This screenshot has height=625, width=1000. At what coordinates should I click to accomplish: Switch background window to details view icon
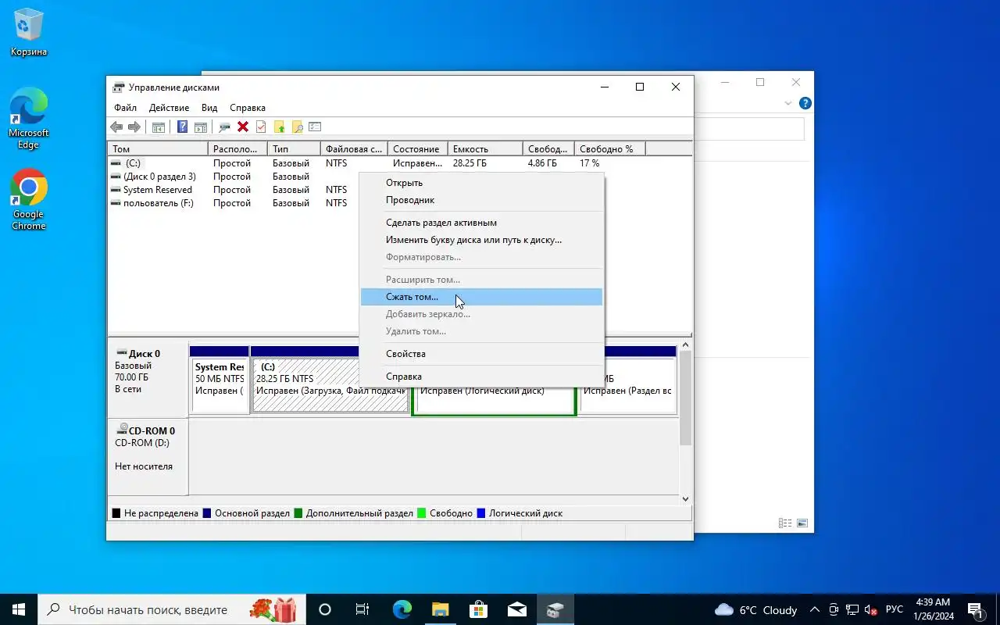coord(785,523)
